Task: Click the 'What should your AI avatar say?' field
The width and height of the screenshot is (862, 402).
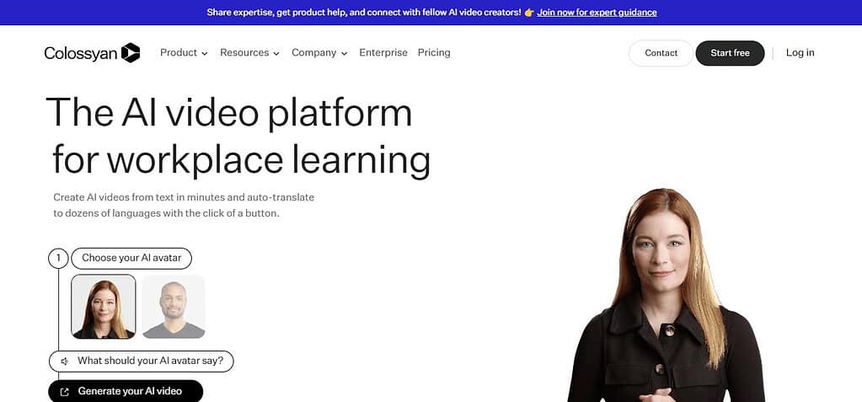Action: [x=142, y=362]
